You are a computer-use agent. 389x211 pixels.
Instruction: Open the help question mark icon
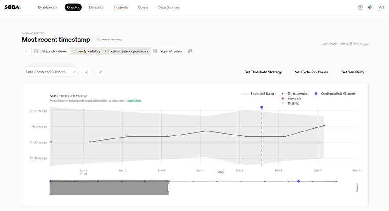coord(360,7)
